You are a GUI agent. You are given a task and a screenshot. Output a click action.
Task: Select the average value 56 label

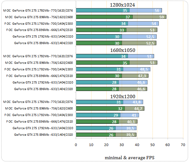pos(157,11)
